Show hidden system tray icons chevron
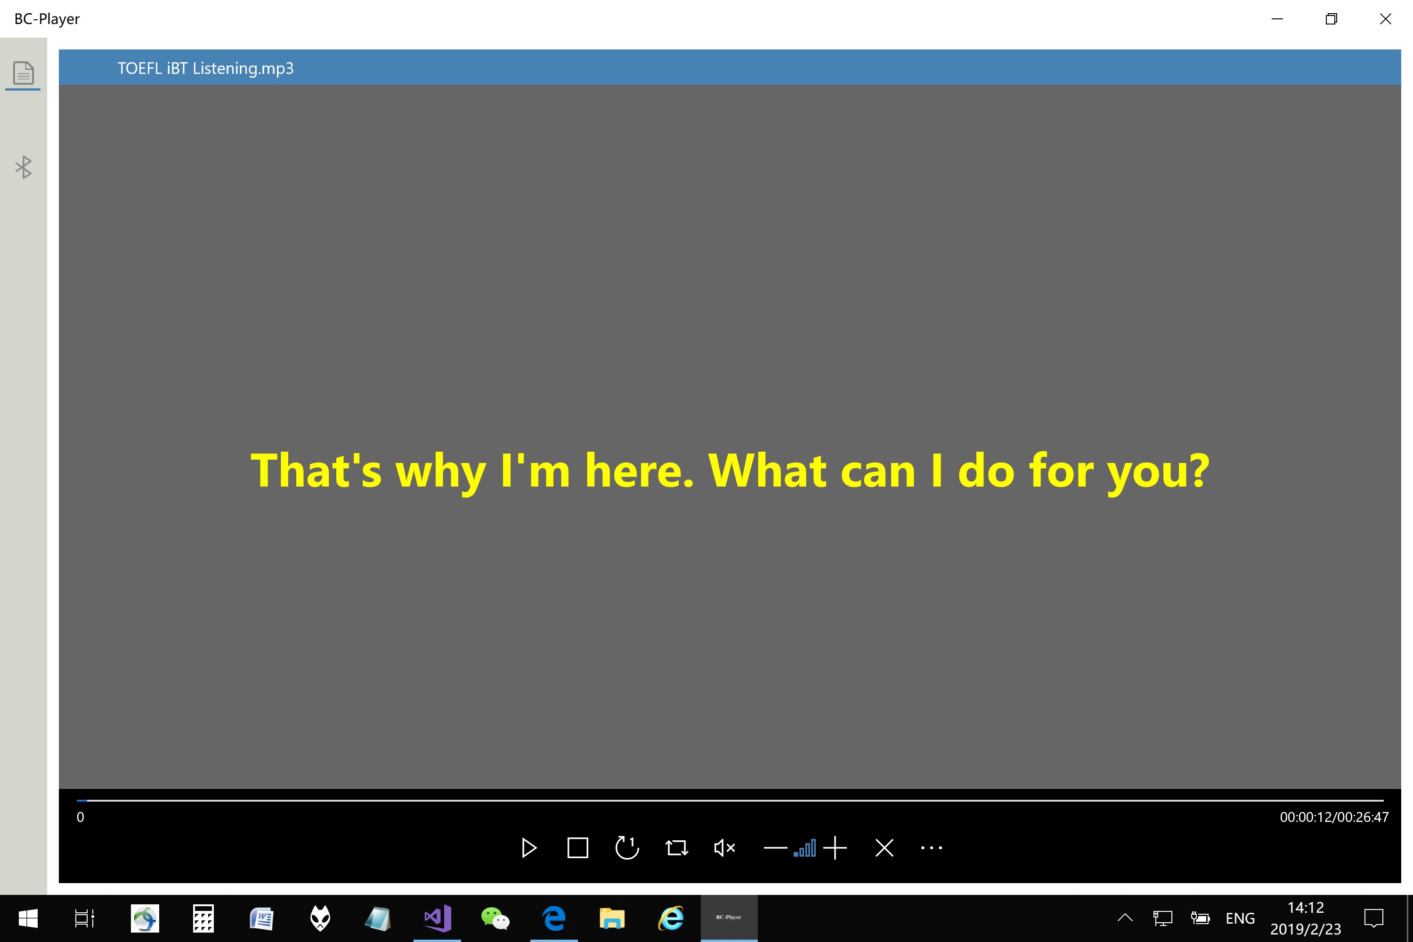Screen dimensions: 1413x942 coord(1125,918)
